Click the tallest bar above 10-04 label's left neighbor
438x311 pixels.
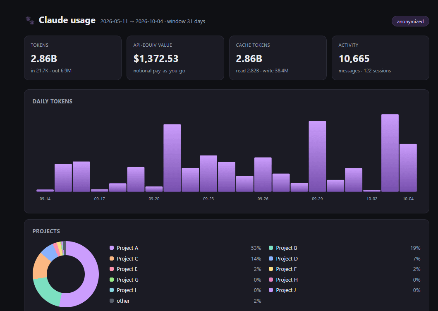[390, 153]
